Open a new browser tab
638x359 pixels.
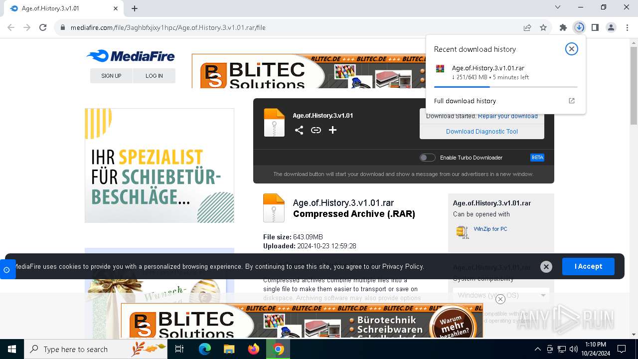pos(135,8)
